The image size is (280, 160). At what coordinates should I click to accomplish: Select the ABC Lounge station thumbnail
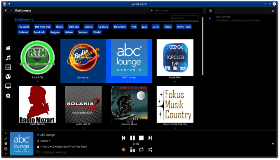[129, 58]
